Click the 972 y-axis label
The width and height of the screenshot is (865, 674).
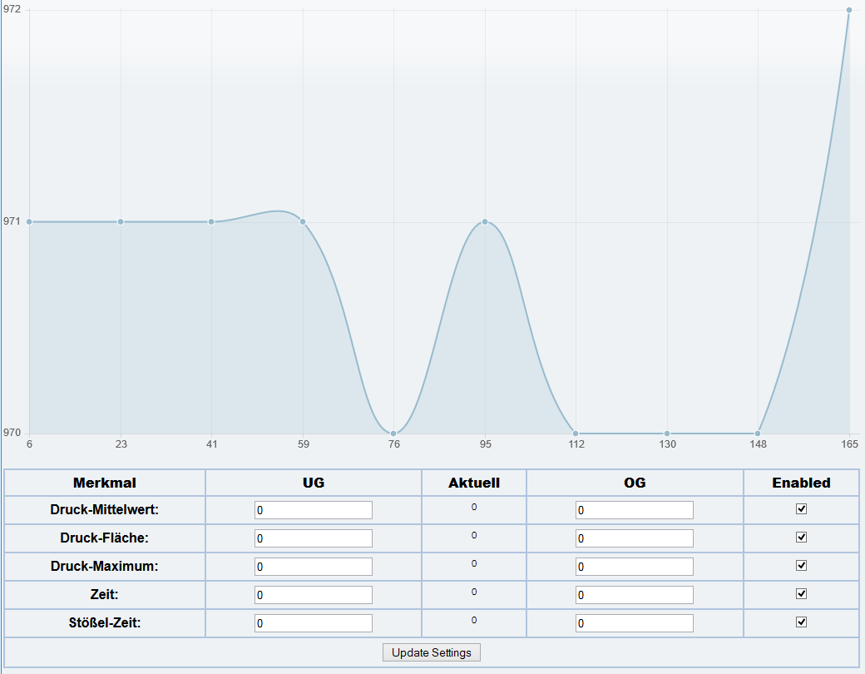(12, 9)
